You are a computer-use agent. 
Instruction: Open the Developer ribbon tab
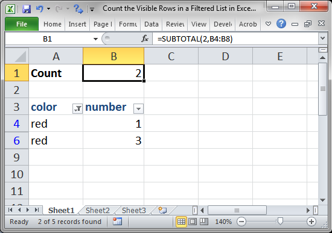pos(223,24)
